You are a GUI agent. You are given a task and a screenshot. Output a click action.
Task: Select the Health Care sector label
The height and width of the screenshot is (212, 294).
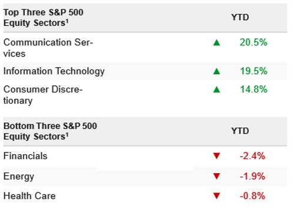(29, 196)
